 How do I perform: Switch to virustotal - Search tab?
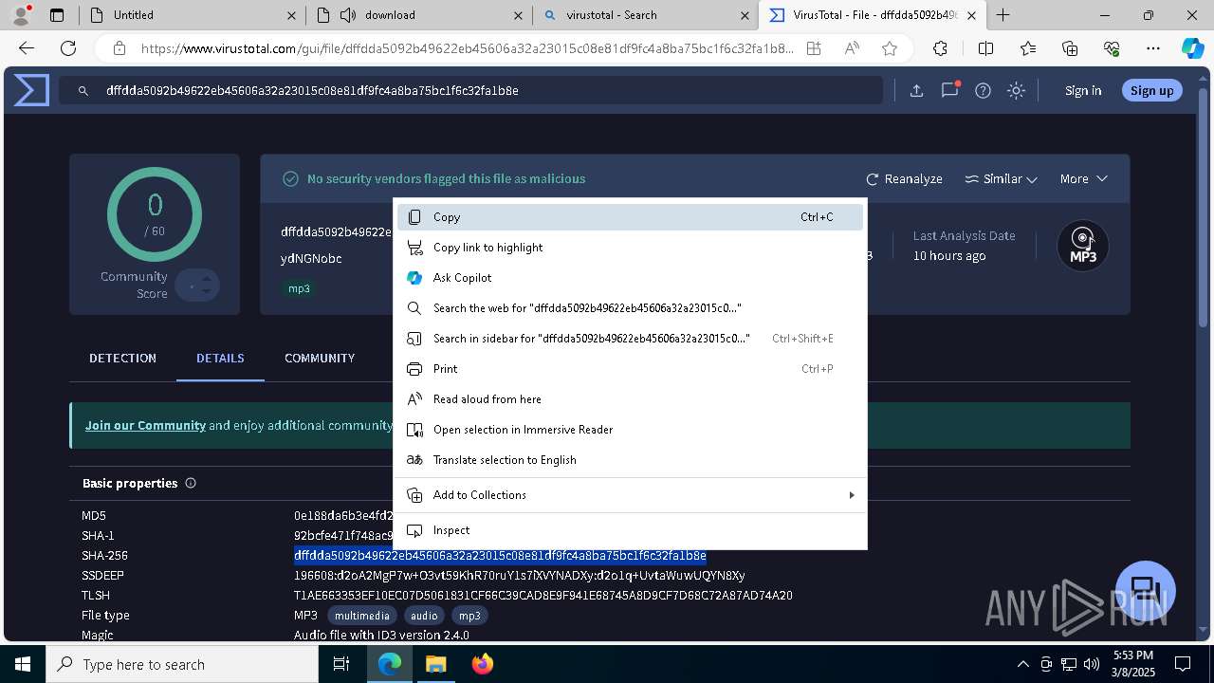pos(645,14)
